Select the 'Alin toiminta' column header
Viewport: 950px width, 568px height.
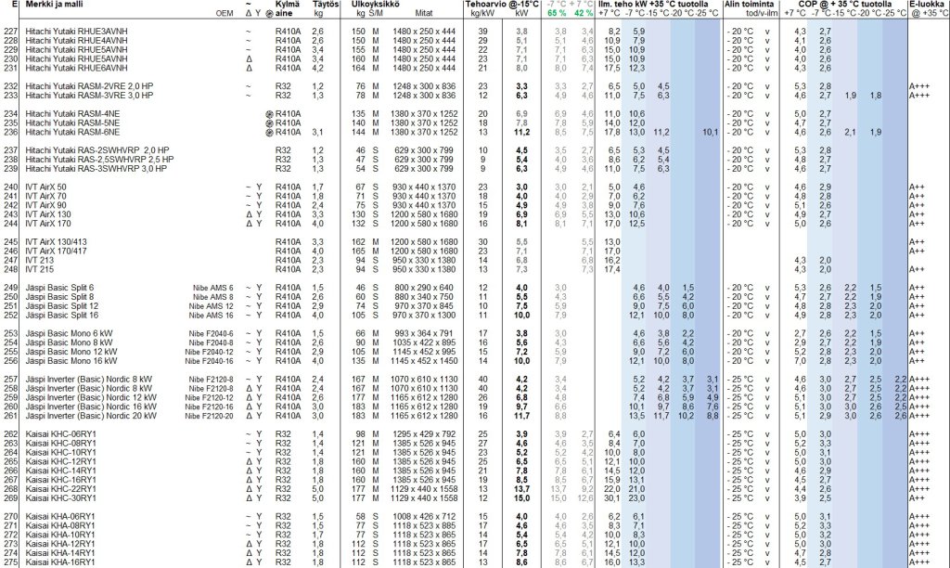tap(749, 5)
